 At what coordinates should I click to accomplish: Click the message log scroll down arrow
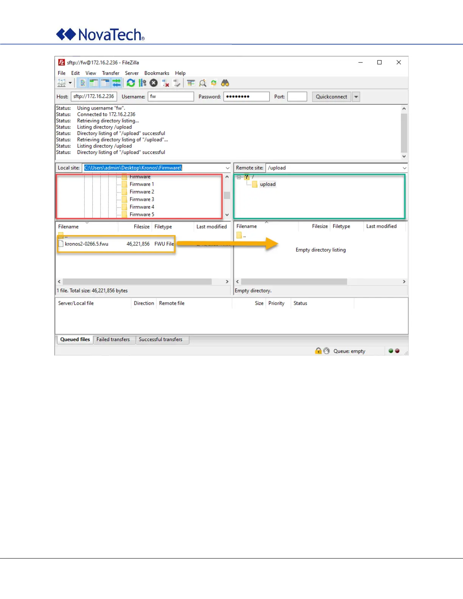click(404, 156)
